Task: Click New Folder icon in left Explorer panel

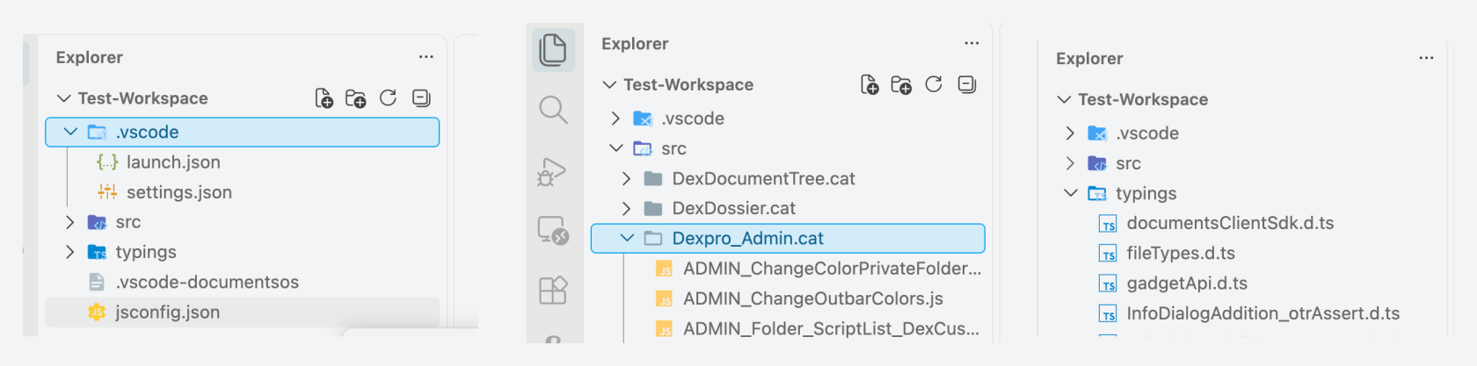Action: 355,98
